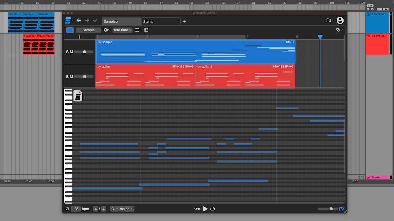
Task: Toggle the record dots icon
Action: coord(197,209)
